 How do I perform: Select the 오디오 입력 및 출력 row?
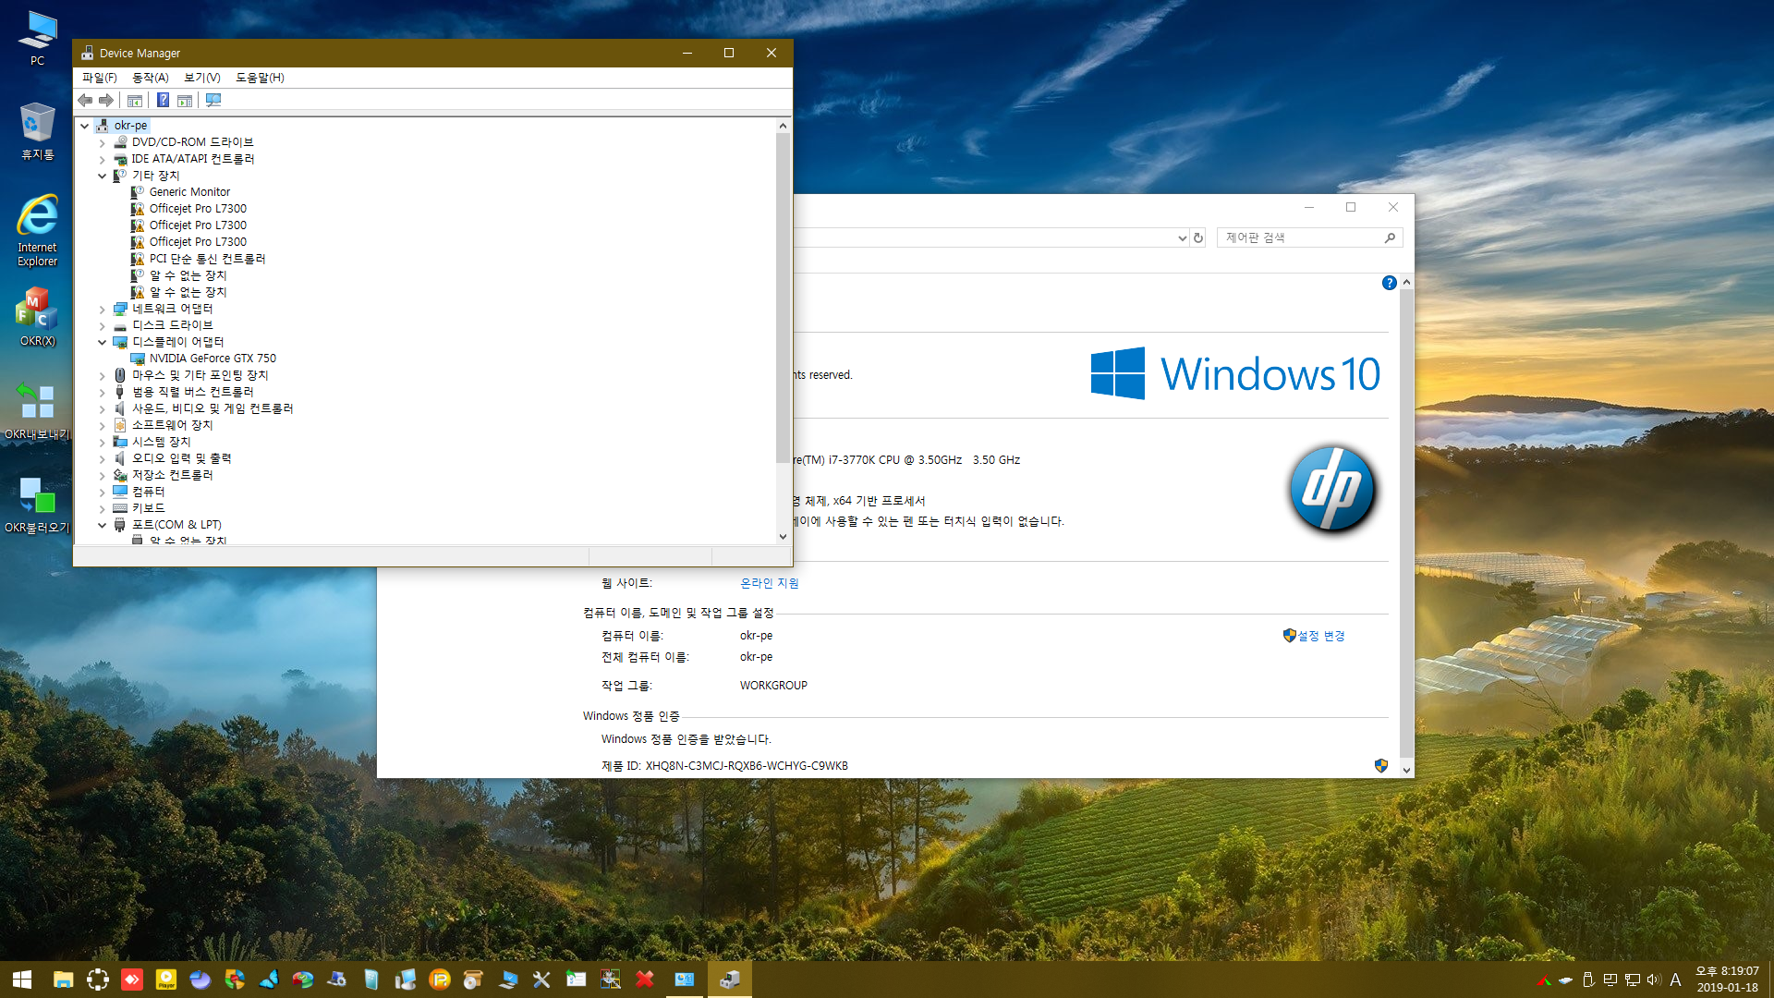[x=181, y=458]
